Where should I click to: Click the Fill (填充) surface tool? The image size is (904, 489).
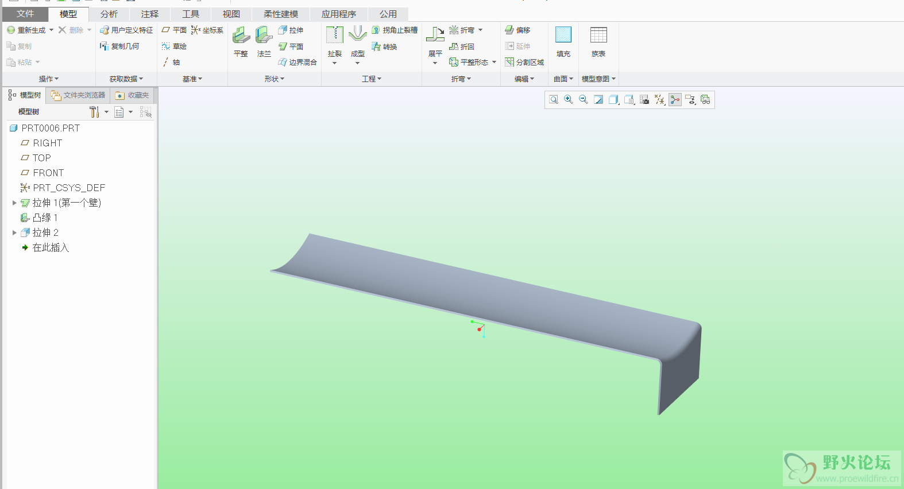[x=563, y=41]
